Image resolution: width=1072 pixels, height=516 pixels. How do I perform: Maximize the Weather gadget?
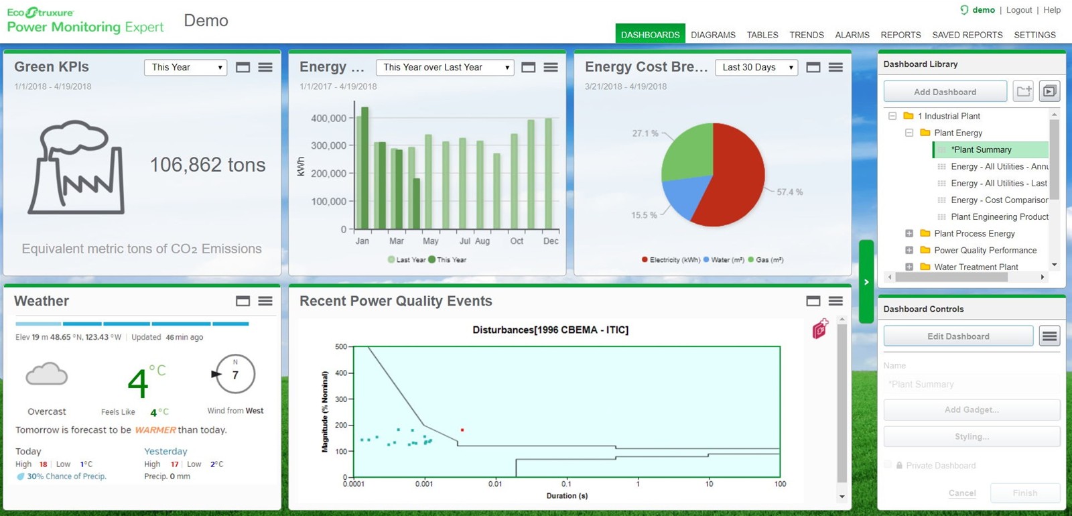coord(243,302)
